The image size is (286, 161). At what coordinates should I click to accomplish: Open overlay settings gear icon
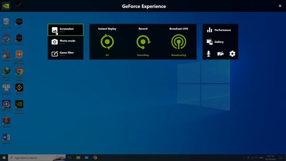pyautogui.click(x=232, y=54)
